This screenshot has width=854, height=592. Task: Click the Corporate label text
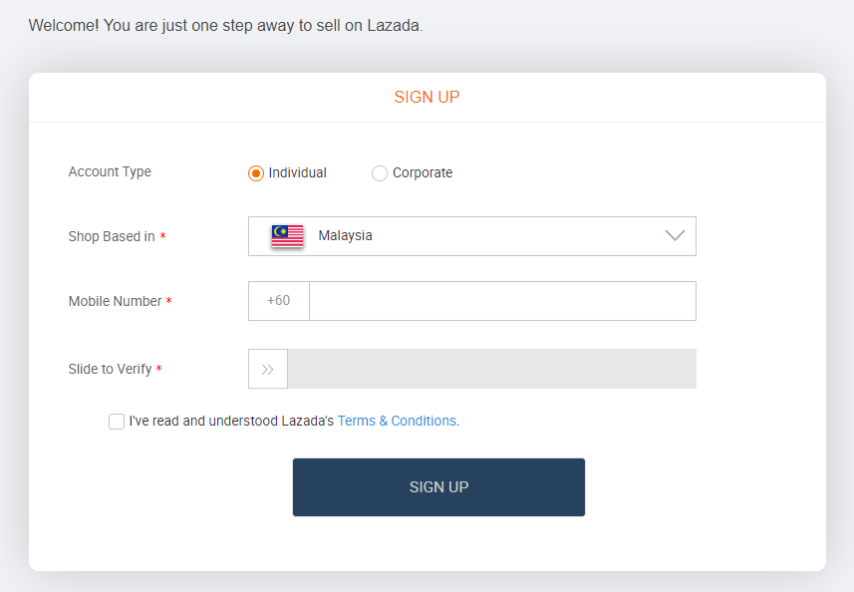point(423,172)
